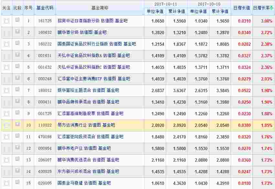Click the compare icon for fund 400025
Screen dimensions: 275x189
pyautogui.click(x=17, y=171)
